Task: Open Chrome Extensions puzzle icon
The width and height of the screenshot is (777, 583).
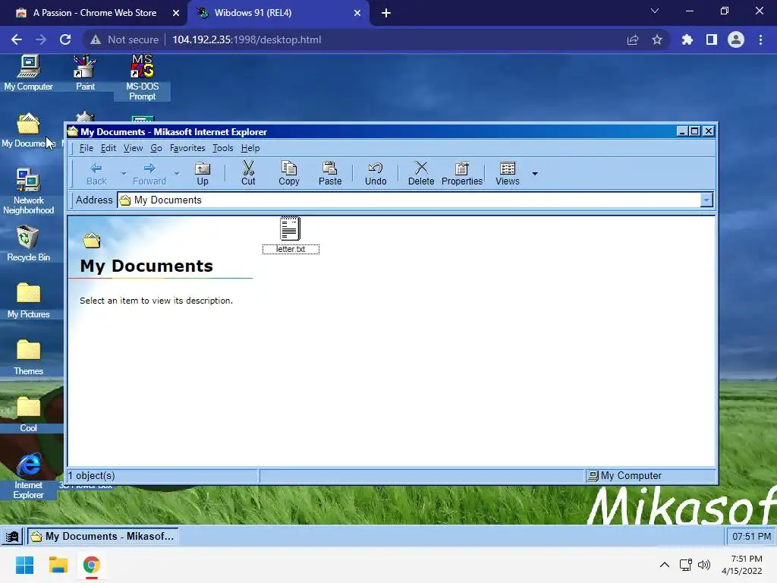Action: (x=687, y=39)
